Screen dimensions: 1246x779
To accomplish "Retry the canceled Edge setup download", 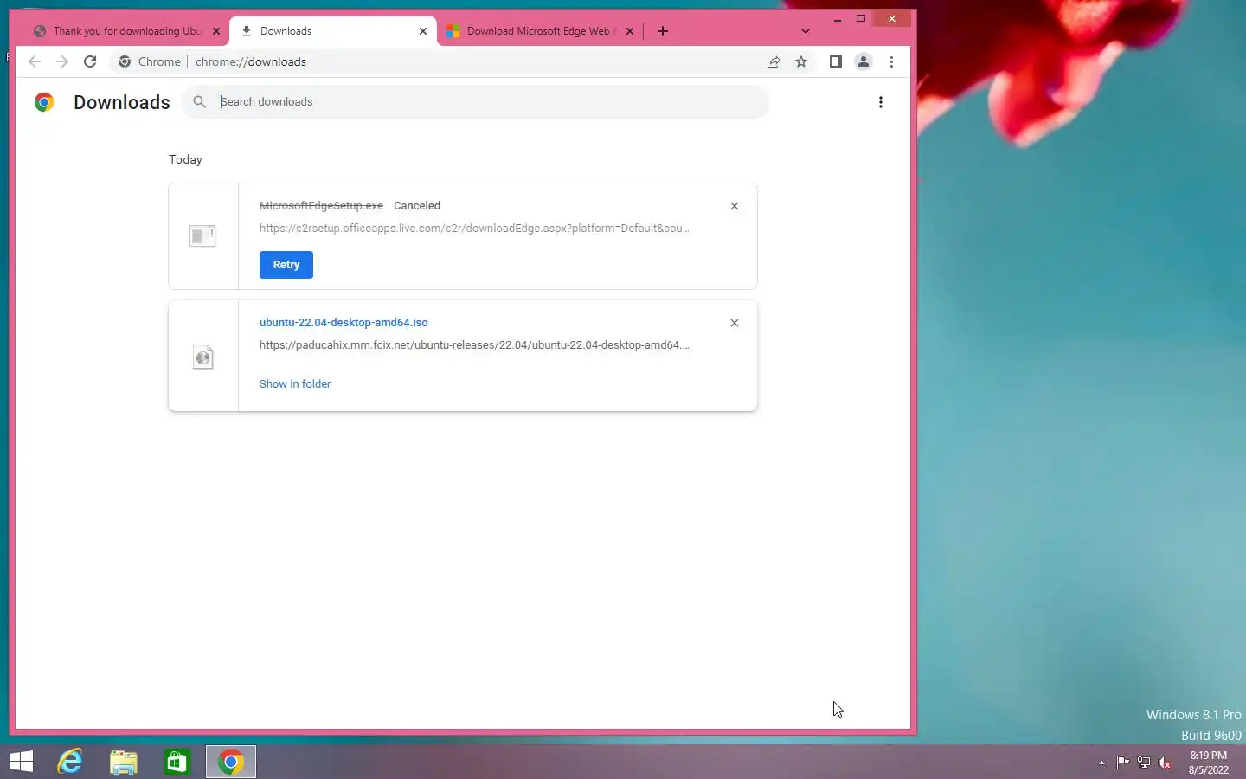I will coord(286,265).
